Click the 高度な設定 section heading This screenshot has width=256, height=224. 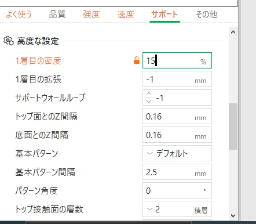click(38, 41)
